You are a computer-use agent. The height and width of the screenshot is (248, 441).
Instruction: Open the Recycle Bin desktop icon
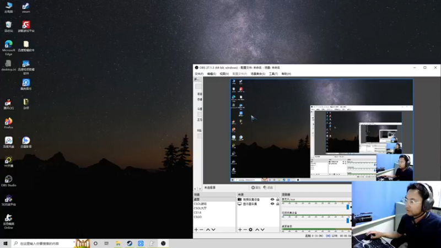(x=9, y=26)
